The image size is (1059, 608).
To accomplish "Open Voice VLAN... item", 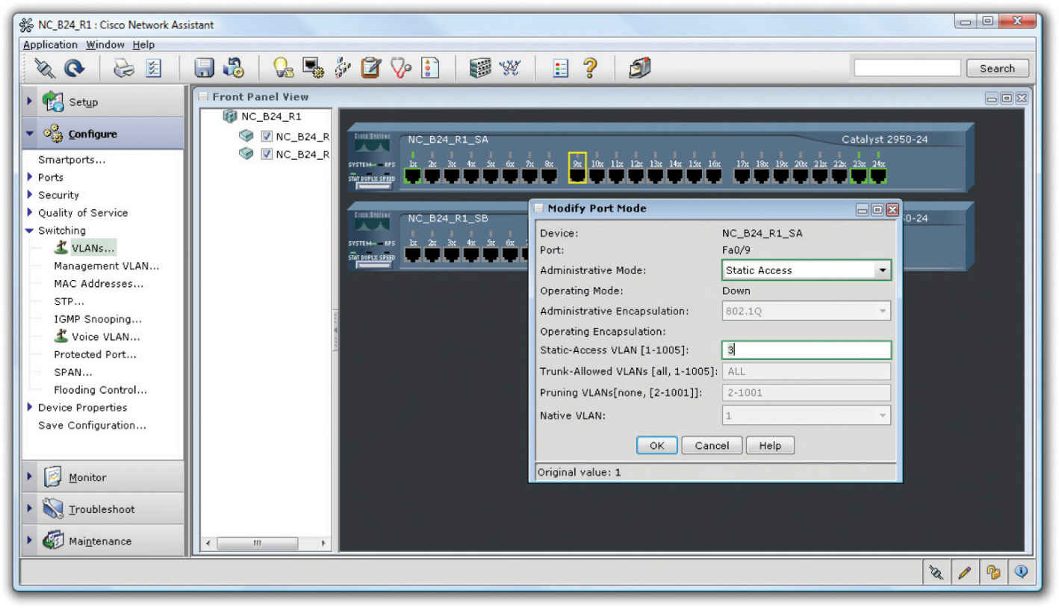I will pos(105,337).
